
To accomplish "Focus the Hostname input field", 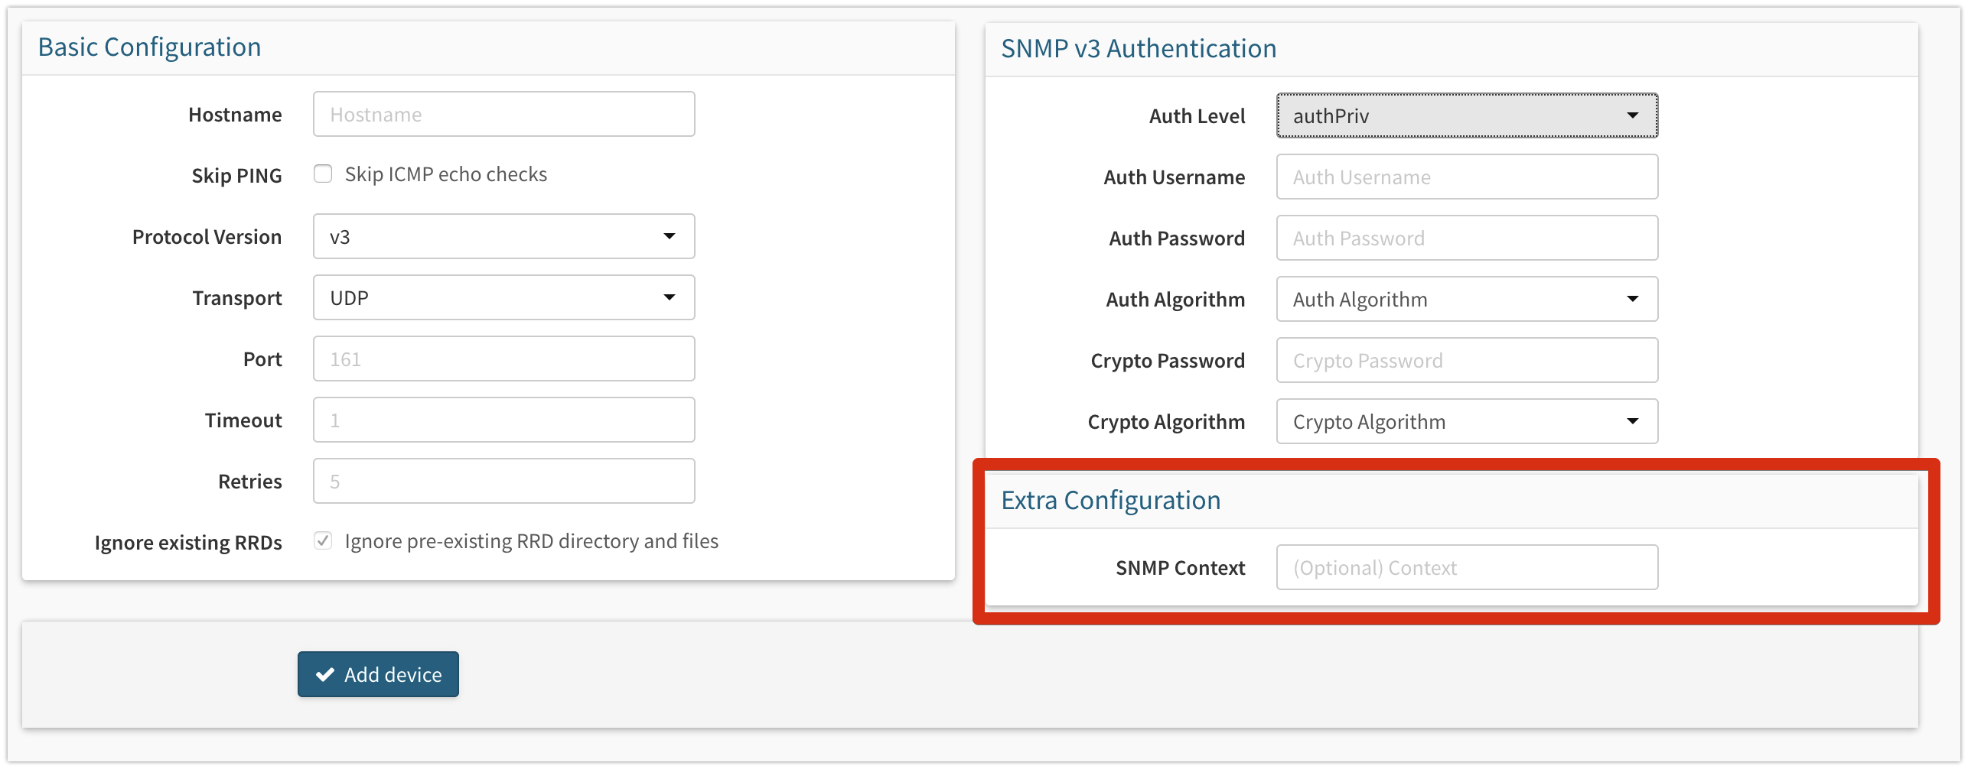I will tap(503, 114).
